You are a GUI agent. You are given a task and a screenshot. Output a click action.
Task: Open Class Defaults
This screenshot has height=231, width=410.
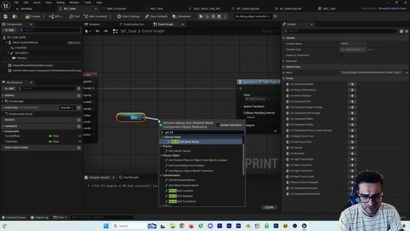point(156,17)
